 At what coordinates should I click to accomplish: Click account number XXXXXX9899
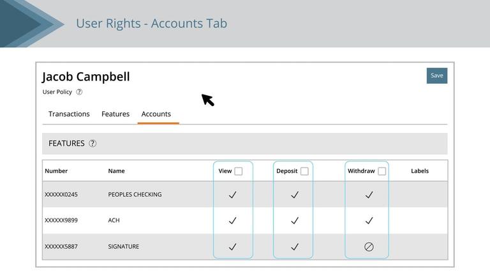point(61,220)
